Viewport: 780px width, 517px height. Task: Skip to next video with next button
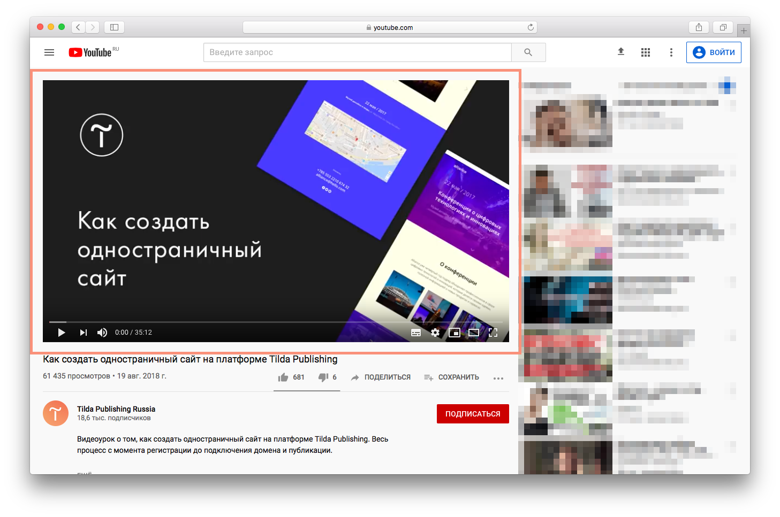(x=83, y=333)
